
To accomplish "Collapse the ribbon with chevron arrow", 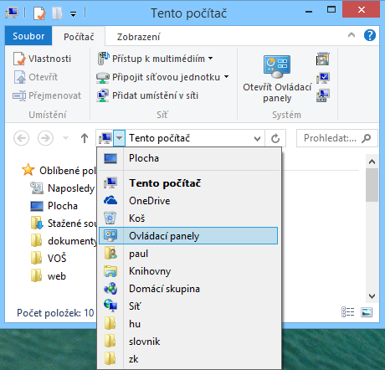I will (x=352, y=35).
